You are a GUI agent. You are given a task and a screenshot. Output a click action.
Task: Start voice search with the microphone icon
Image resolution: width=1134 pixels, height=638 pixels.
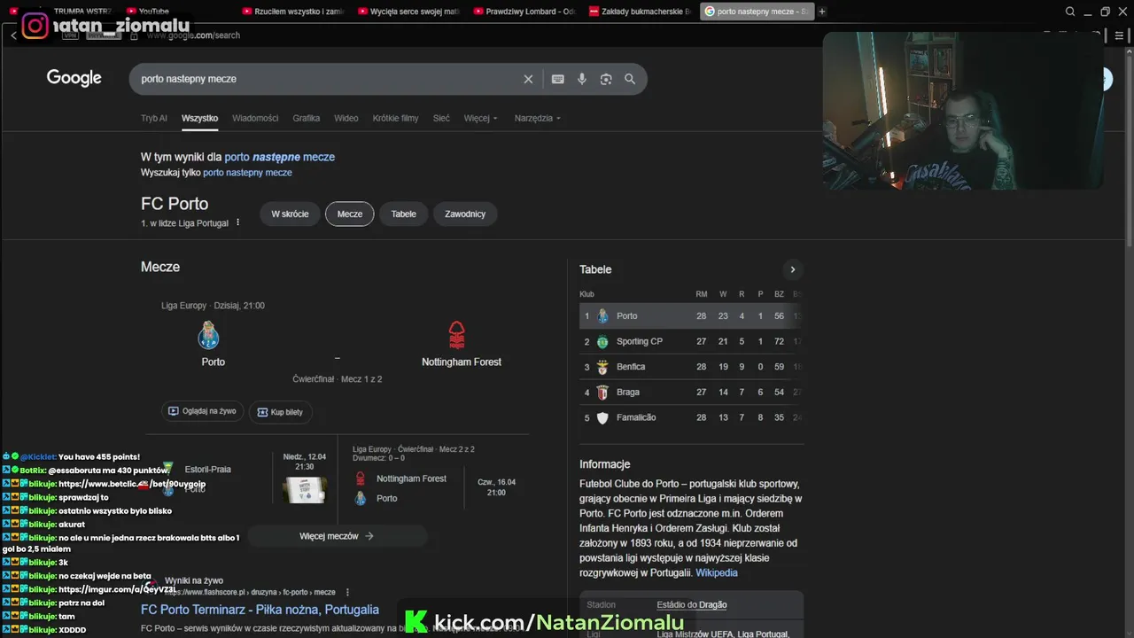(582, 79)
